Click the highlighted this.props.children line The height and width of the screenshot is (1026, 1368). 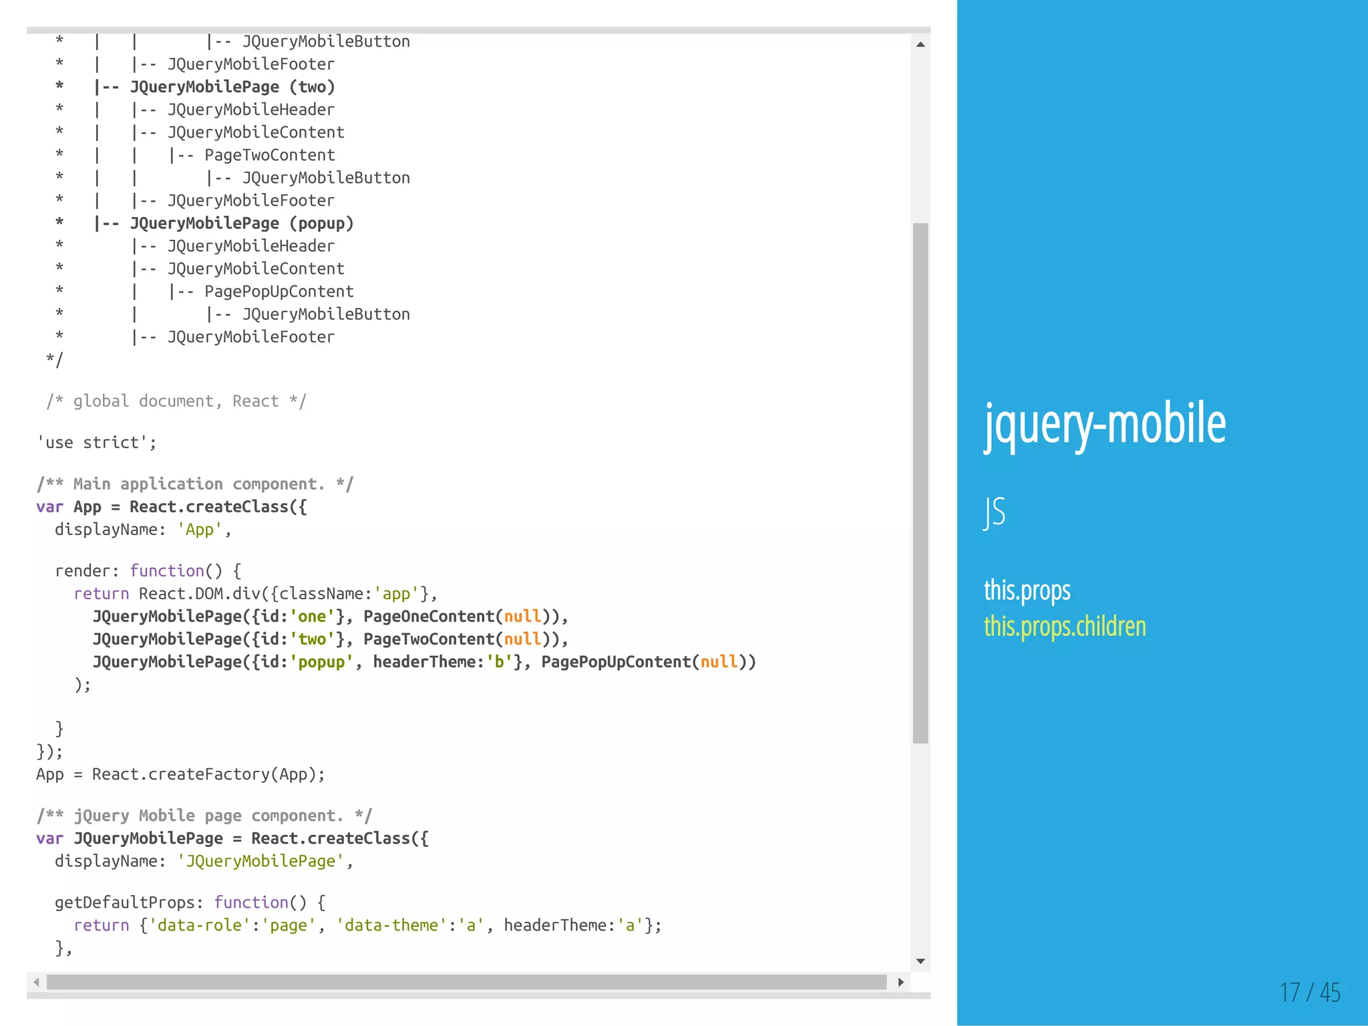pos(1065,627)
